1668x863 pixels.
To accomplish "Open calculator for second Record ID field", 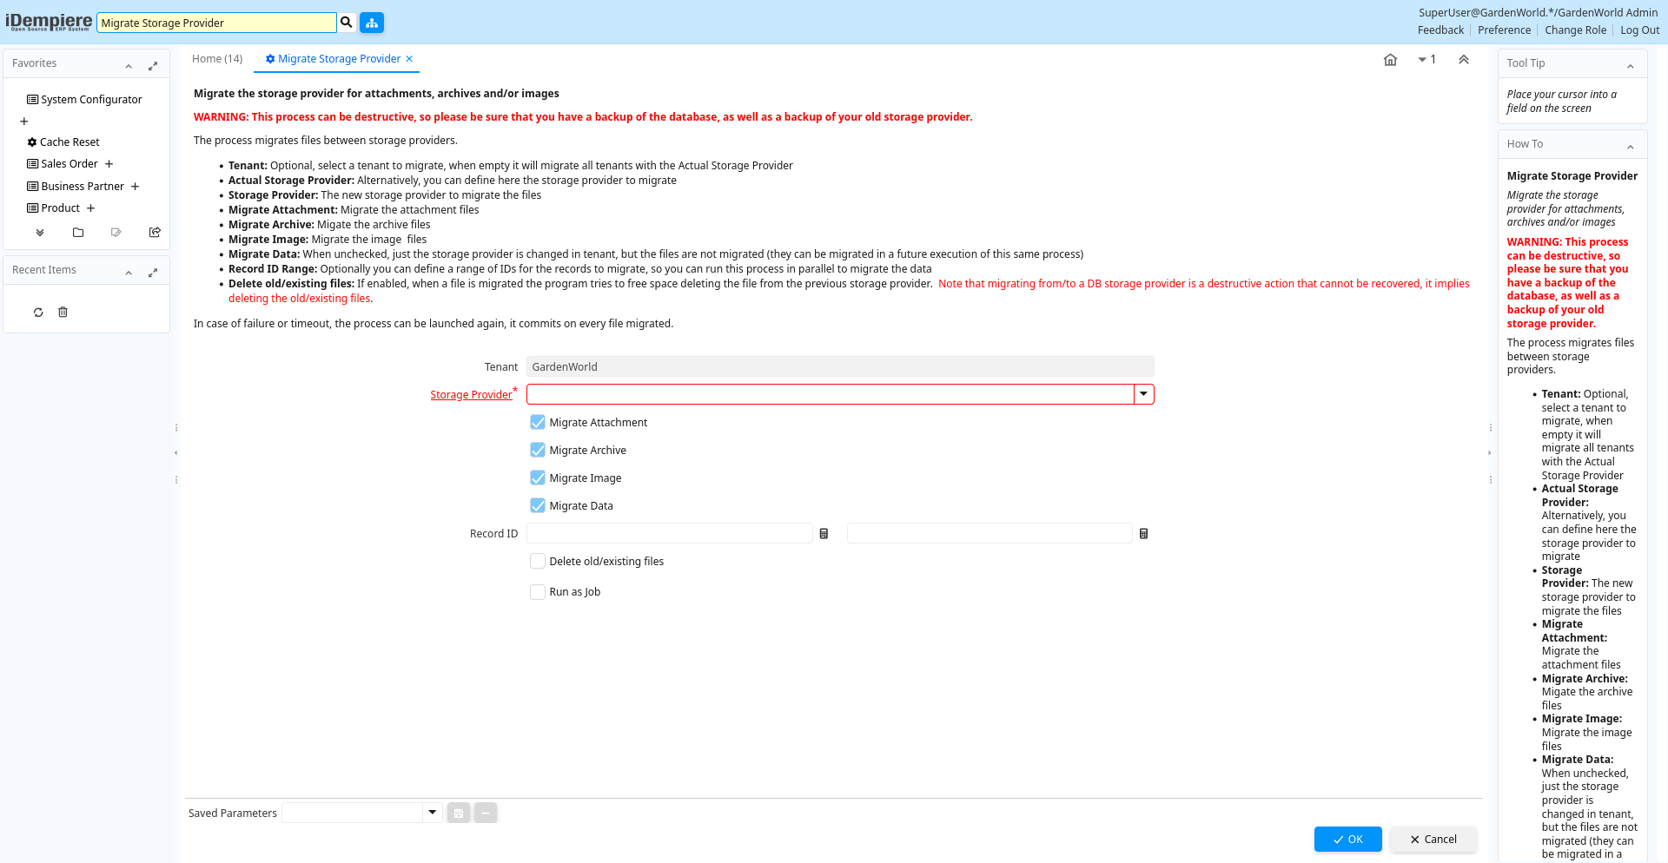I will point(1143,534).
